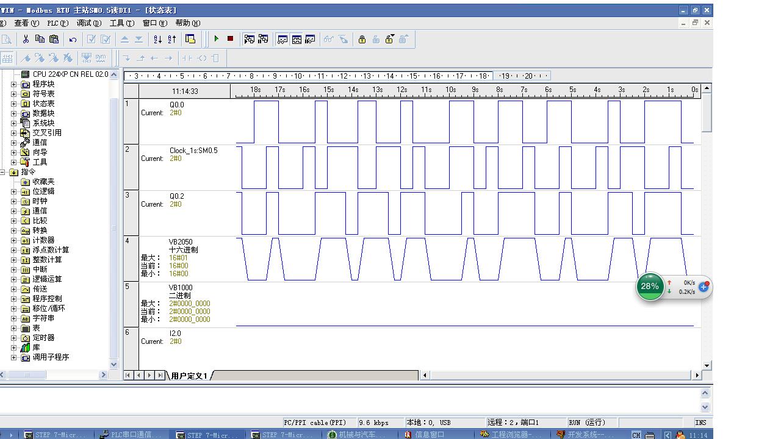The width and height of the screenshot is (781, 439).
Task: Open the 查看(V) menu
Action: [x=26, y=23]
